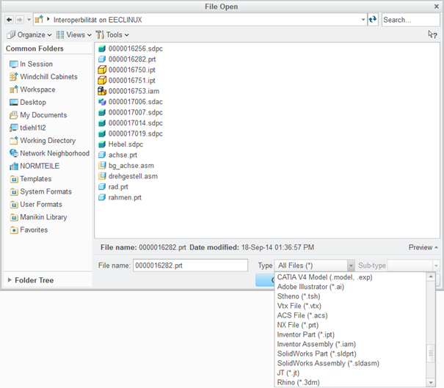Image resolution: width=444 pixels, height=388 pixels.
Task: Open the Workspace common folder
Action: pyautogui.click(x=32, y=89)
